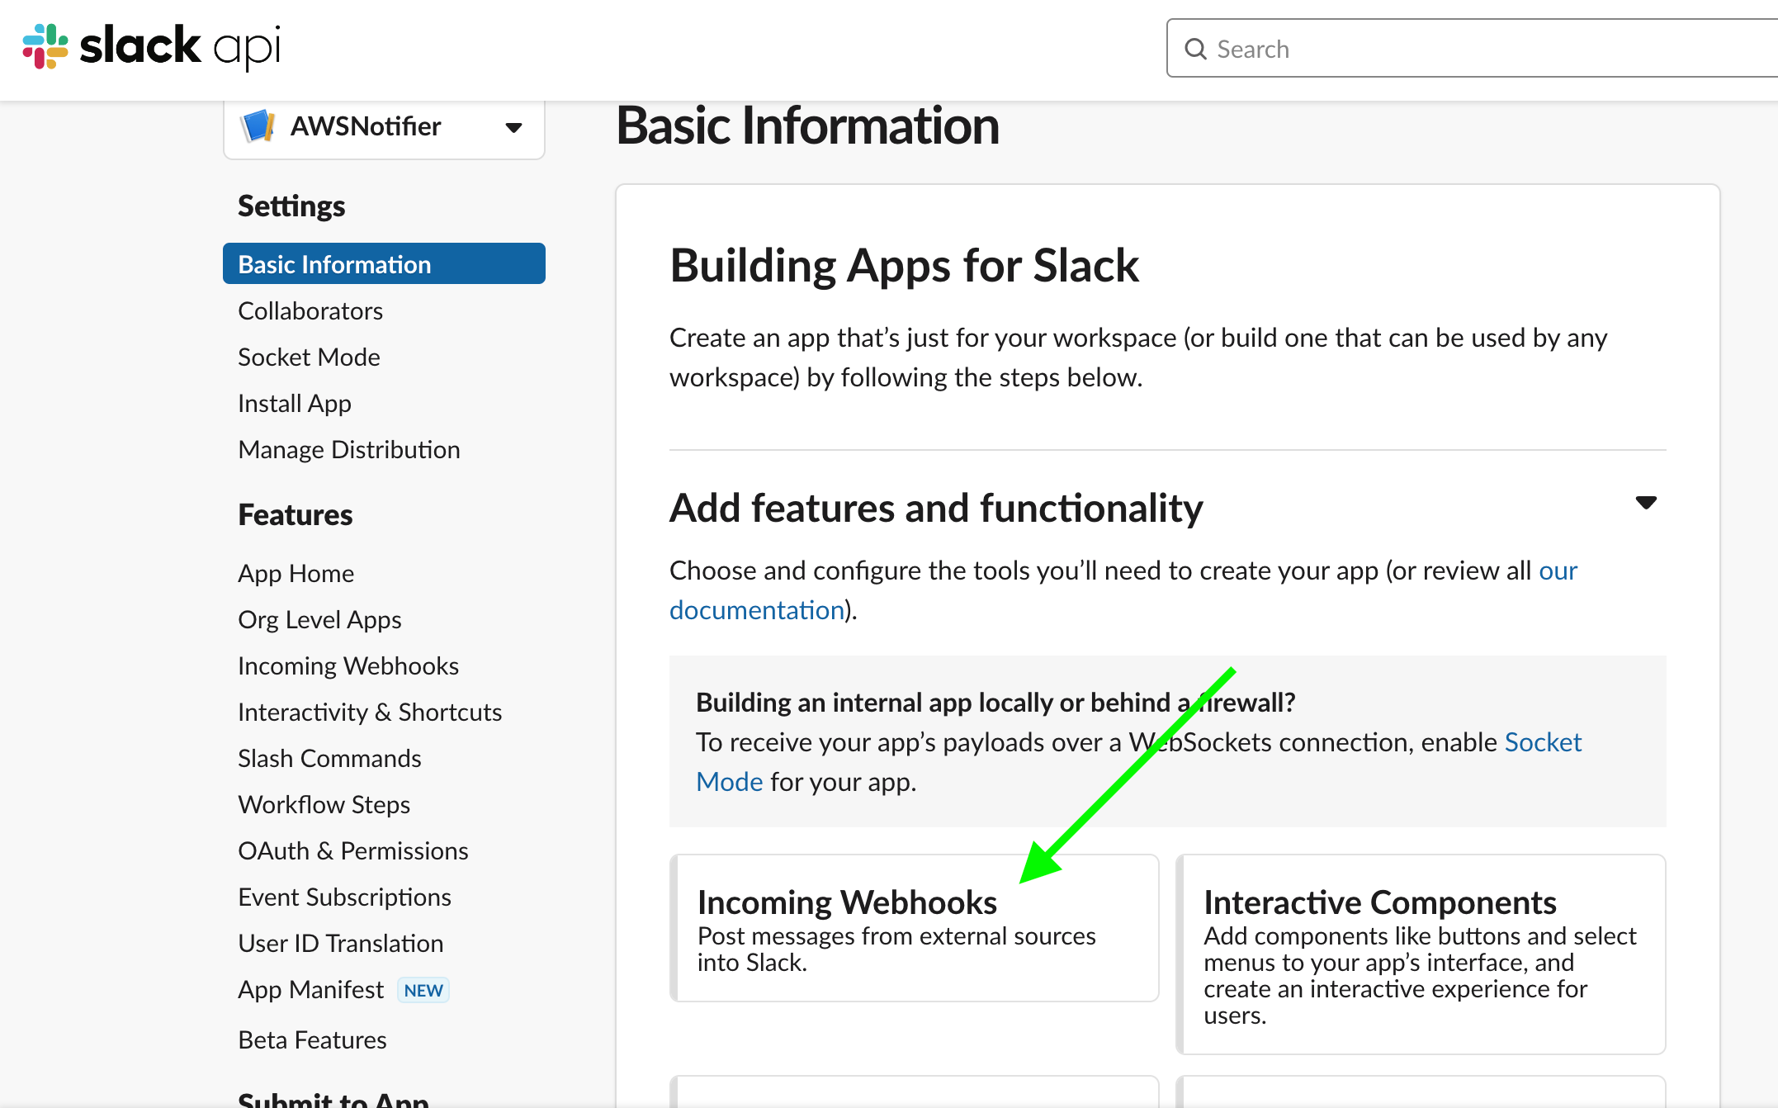Open OAuth & Permissions page

(x=352, y=850)
